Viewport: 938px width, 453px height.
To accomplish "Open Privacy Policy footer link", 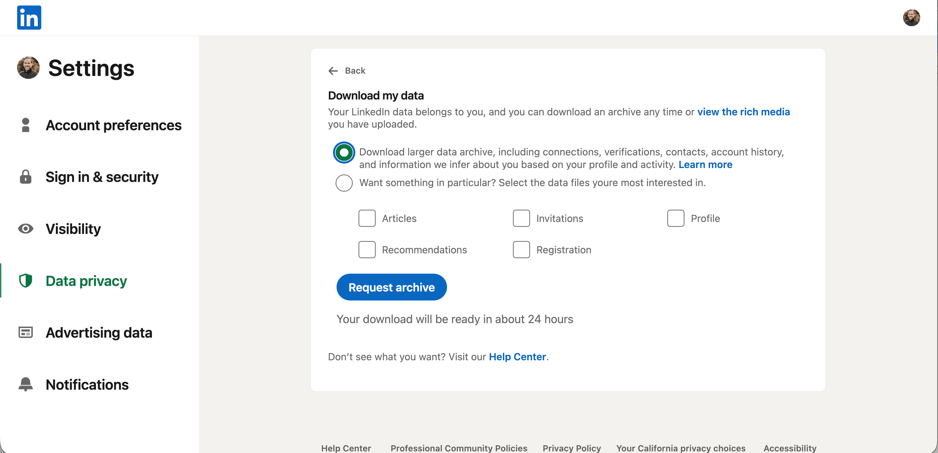I will click(x=572, y=448).
